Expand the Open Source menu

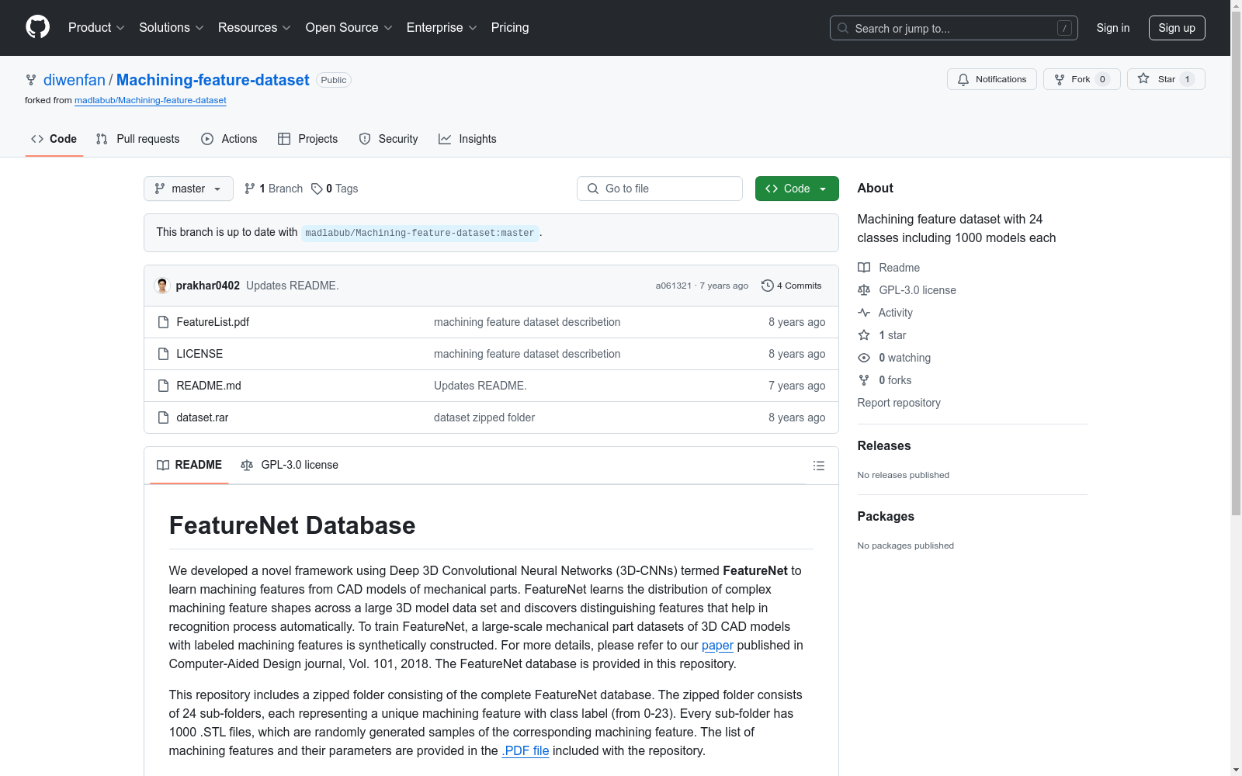(x=349, y=27)
